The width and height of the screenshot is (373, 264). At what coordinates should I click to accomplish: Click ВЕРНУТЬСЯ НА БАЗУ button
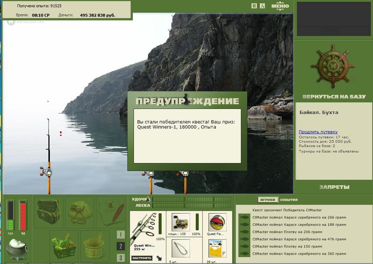click(x=334, y=97)
